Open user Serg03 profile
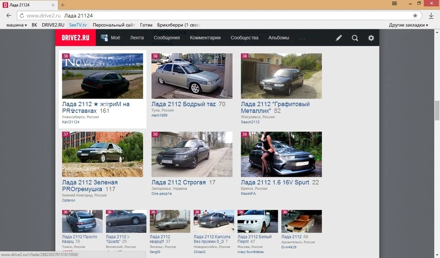 pyautogui.click(x=155, y=252)
